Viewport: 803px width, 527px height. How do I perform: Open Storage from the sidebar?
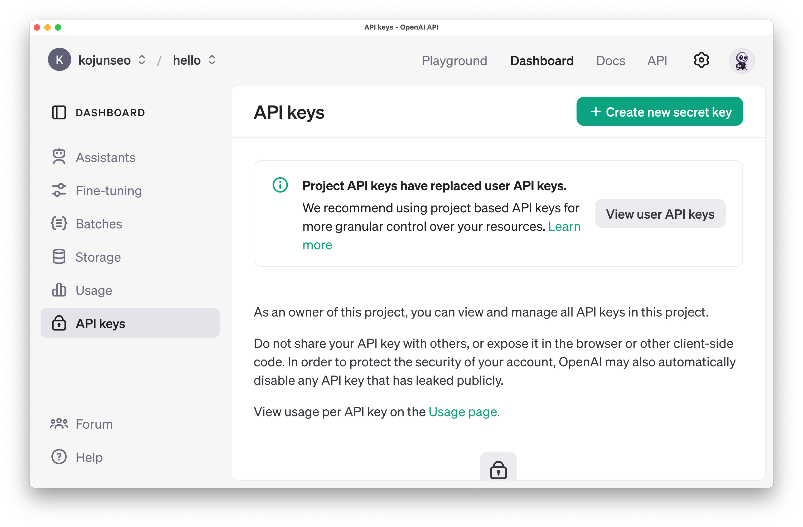130,257
